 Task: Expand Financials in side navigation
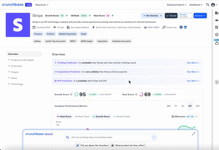[x=16, y=66]
